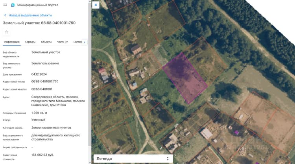Image resolution: width=295 pixels, height=164 pixels.
Task: Click the back arrow icon beside Назад
Action: tap(5, 15)
